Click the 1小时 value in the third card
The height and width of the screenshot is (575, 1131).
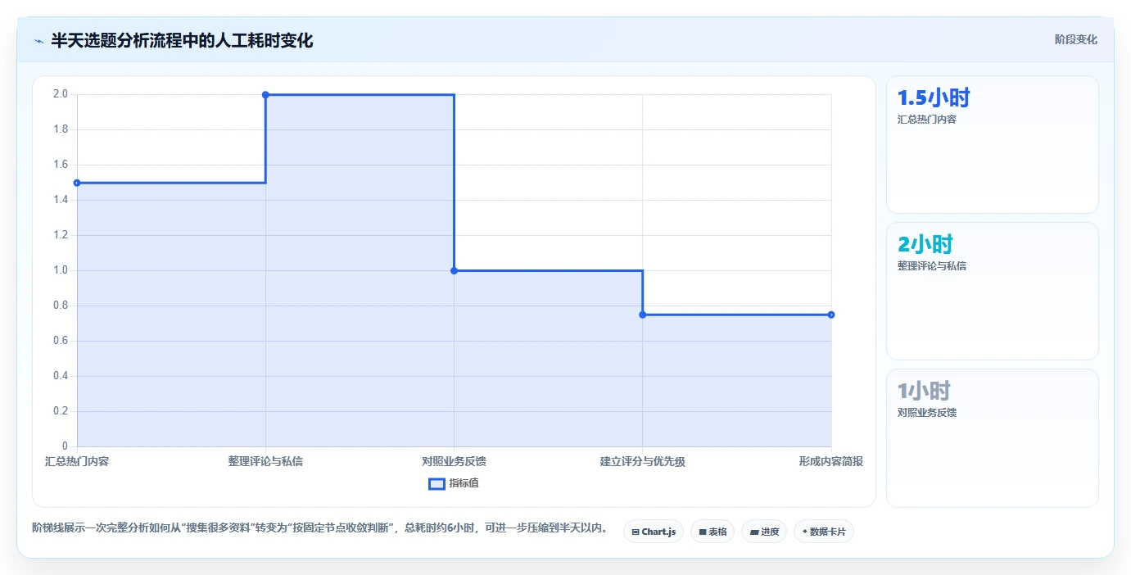[925, 392]
